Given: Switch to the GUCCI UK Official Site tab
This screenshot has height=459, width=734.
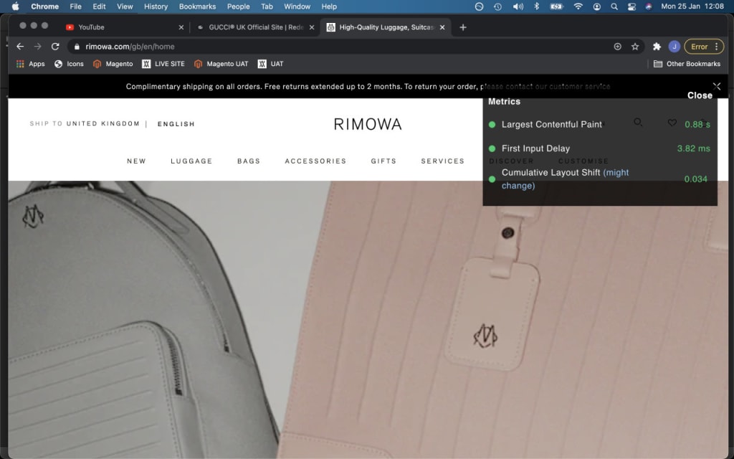Looking at the screenshot, I should (255, 27).
